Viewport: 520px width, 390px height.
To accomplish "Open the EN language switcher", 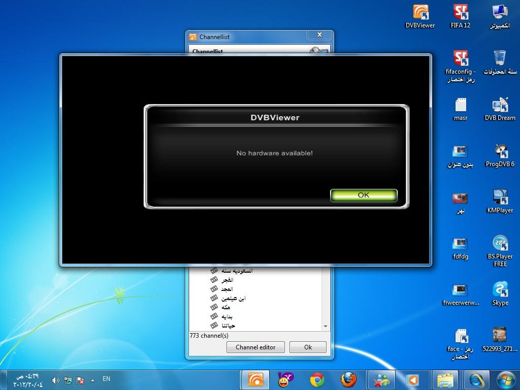I will point(106,379).
